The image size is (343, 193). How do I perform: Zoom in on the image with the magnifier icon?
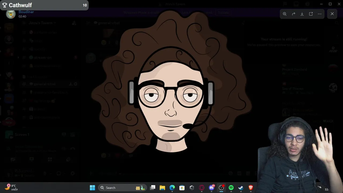coord(285,14)
